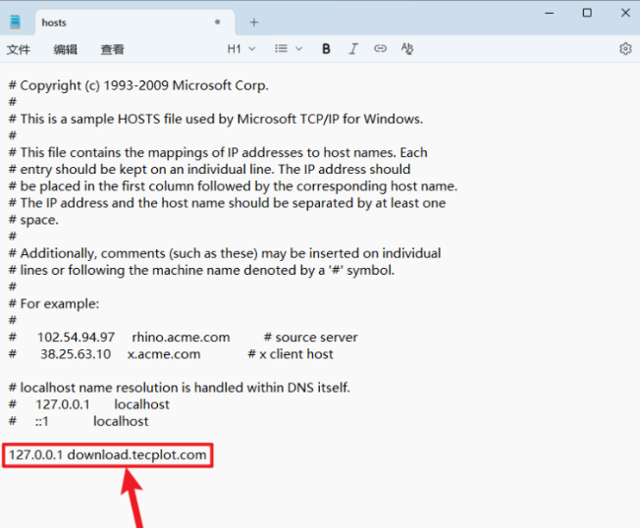Image resolution: width=640 pixels, height=528 pixels.
Task: Apply italic formatting with I icon
Action: (353, 48)
